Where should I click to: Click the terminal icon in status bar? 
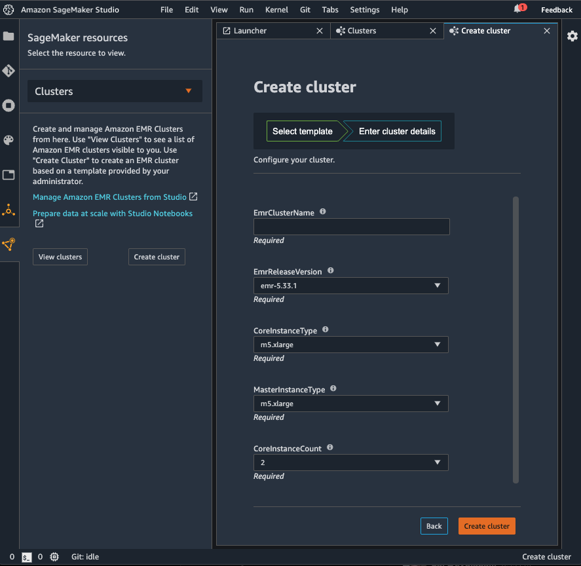(x=26, y=557)
